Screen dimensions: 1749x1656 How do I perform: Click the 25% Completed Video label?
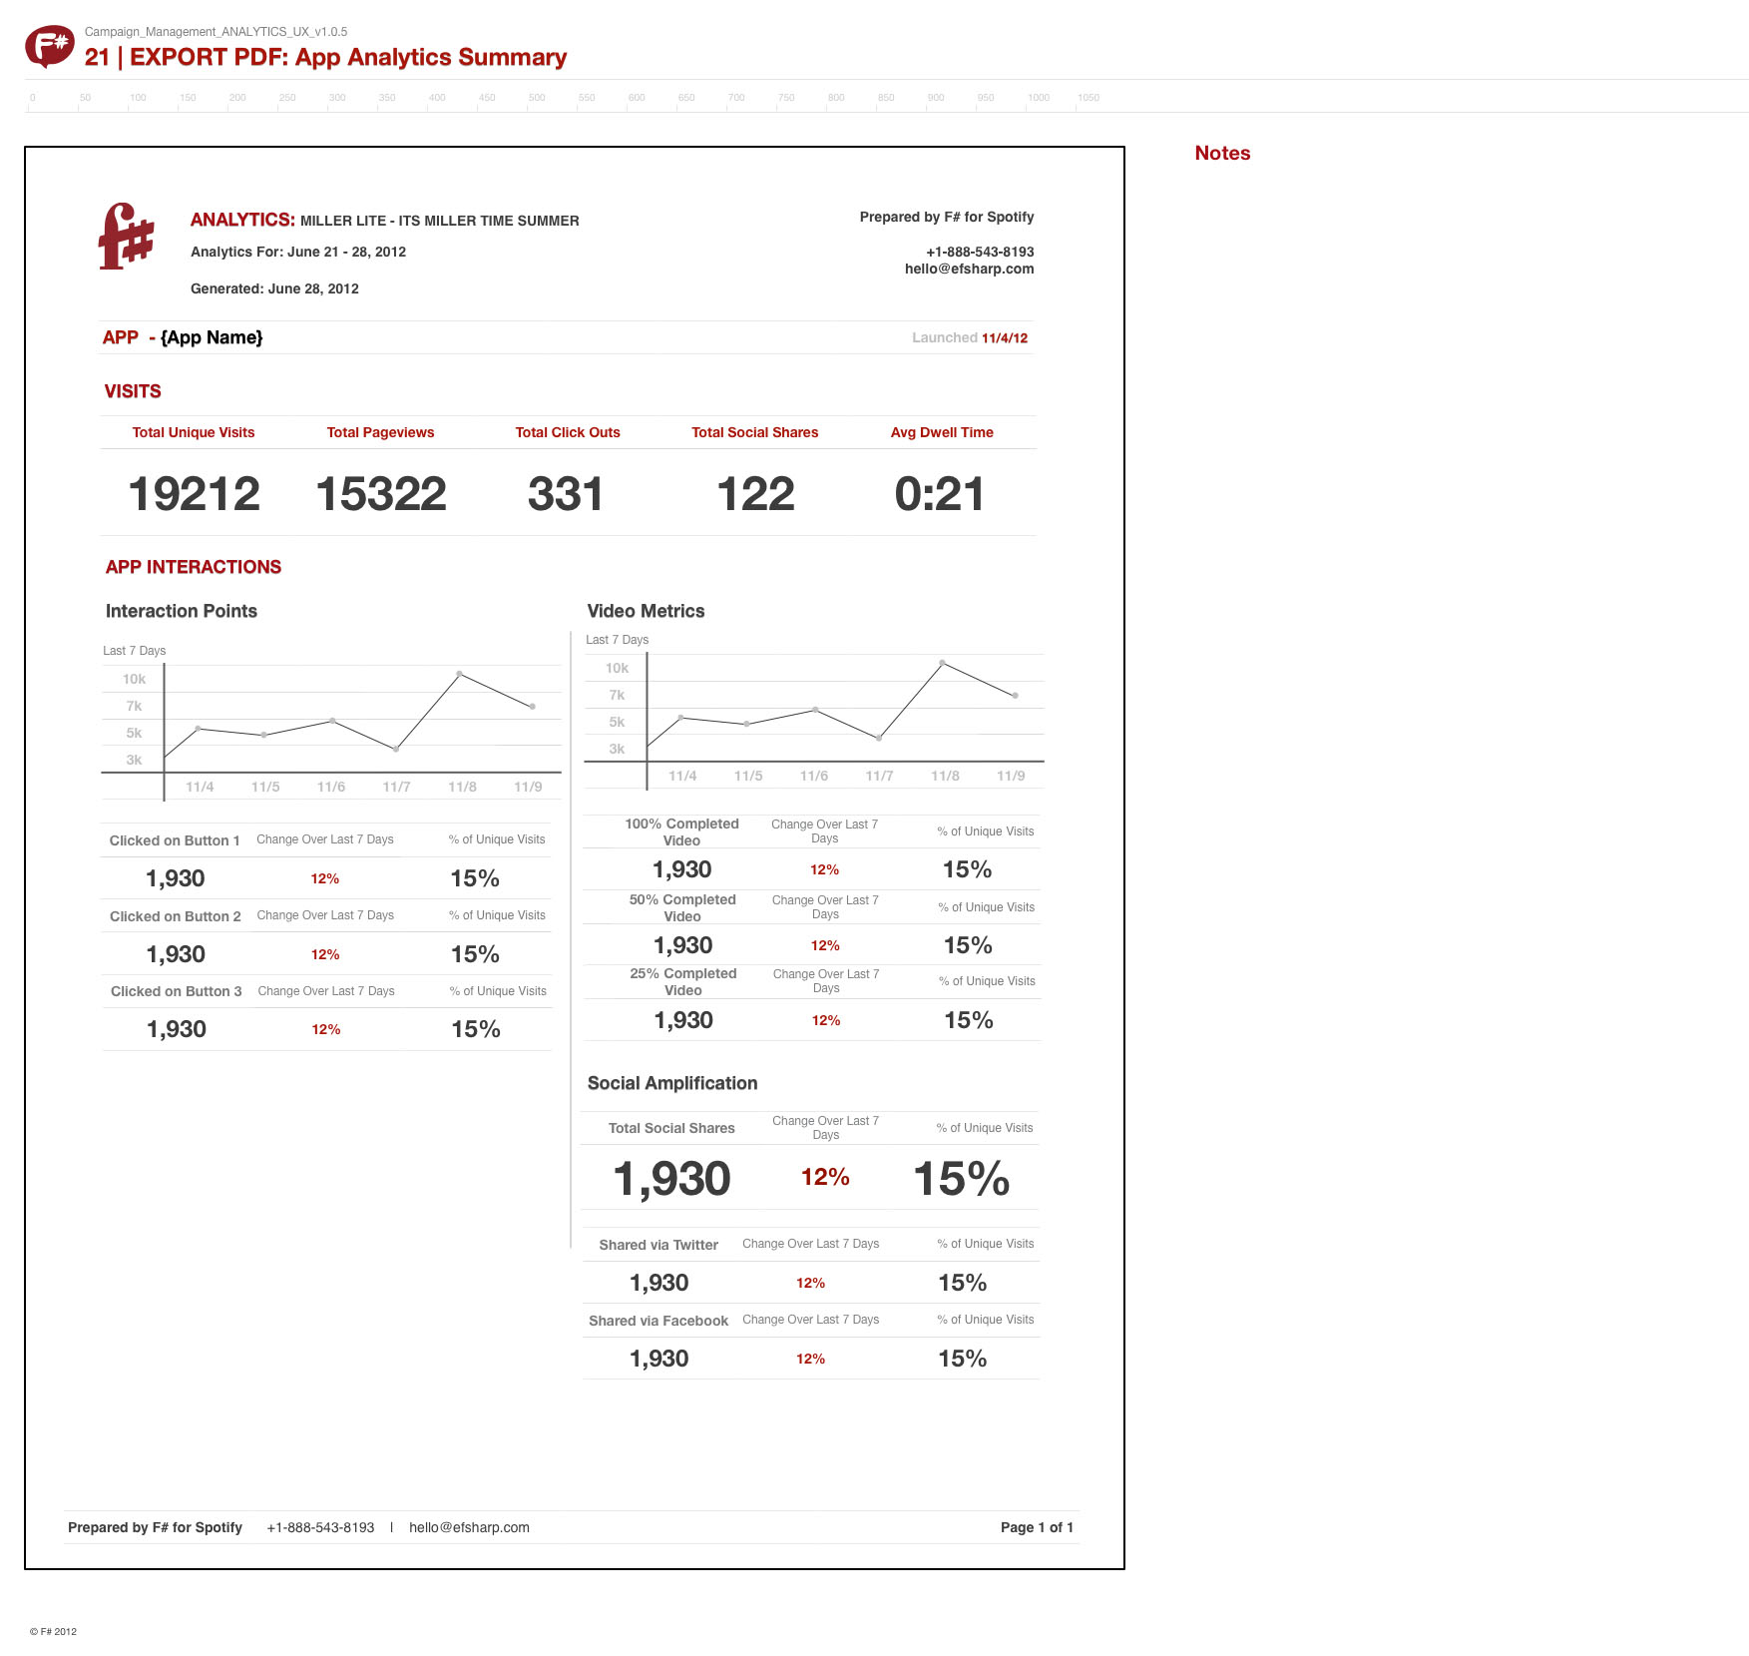[683, 981]
